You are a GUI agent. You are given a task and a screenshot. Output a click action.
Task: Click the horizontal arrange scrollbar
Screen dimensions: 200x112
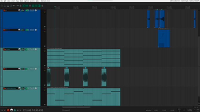pyautogui.click(x=76, y=107)
